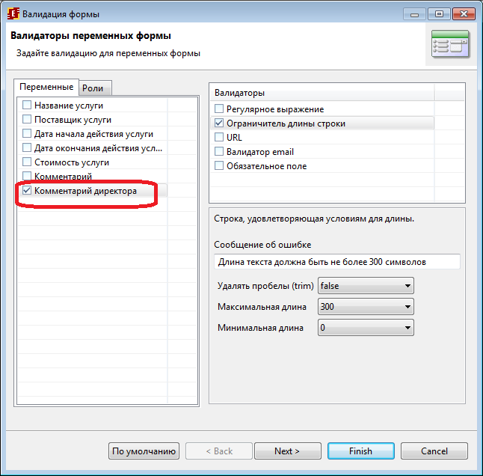Enable the URL validator checkbox

point(219,137)
